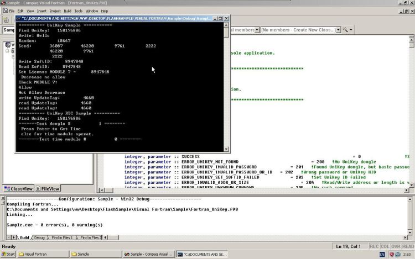Switch to C:\DOCUMENTS AND SE console taskbar button
Viewport: 415px width, 259px height.
201,254
